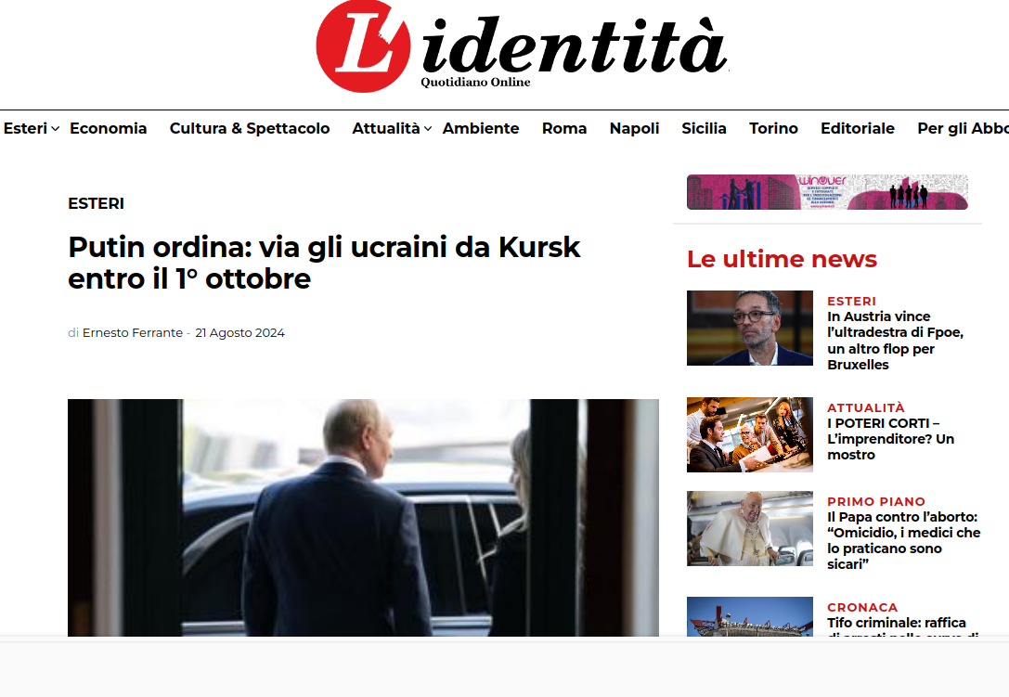
Task: Go to the Ambiente section
Action: tap(481, 128)
